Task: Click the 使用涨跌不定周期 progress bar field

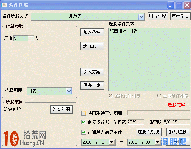Action: click(158, 113)
